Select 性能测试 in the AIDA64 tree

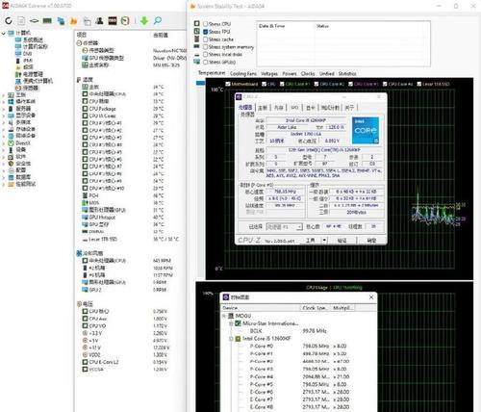click(x=26, y=184)
